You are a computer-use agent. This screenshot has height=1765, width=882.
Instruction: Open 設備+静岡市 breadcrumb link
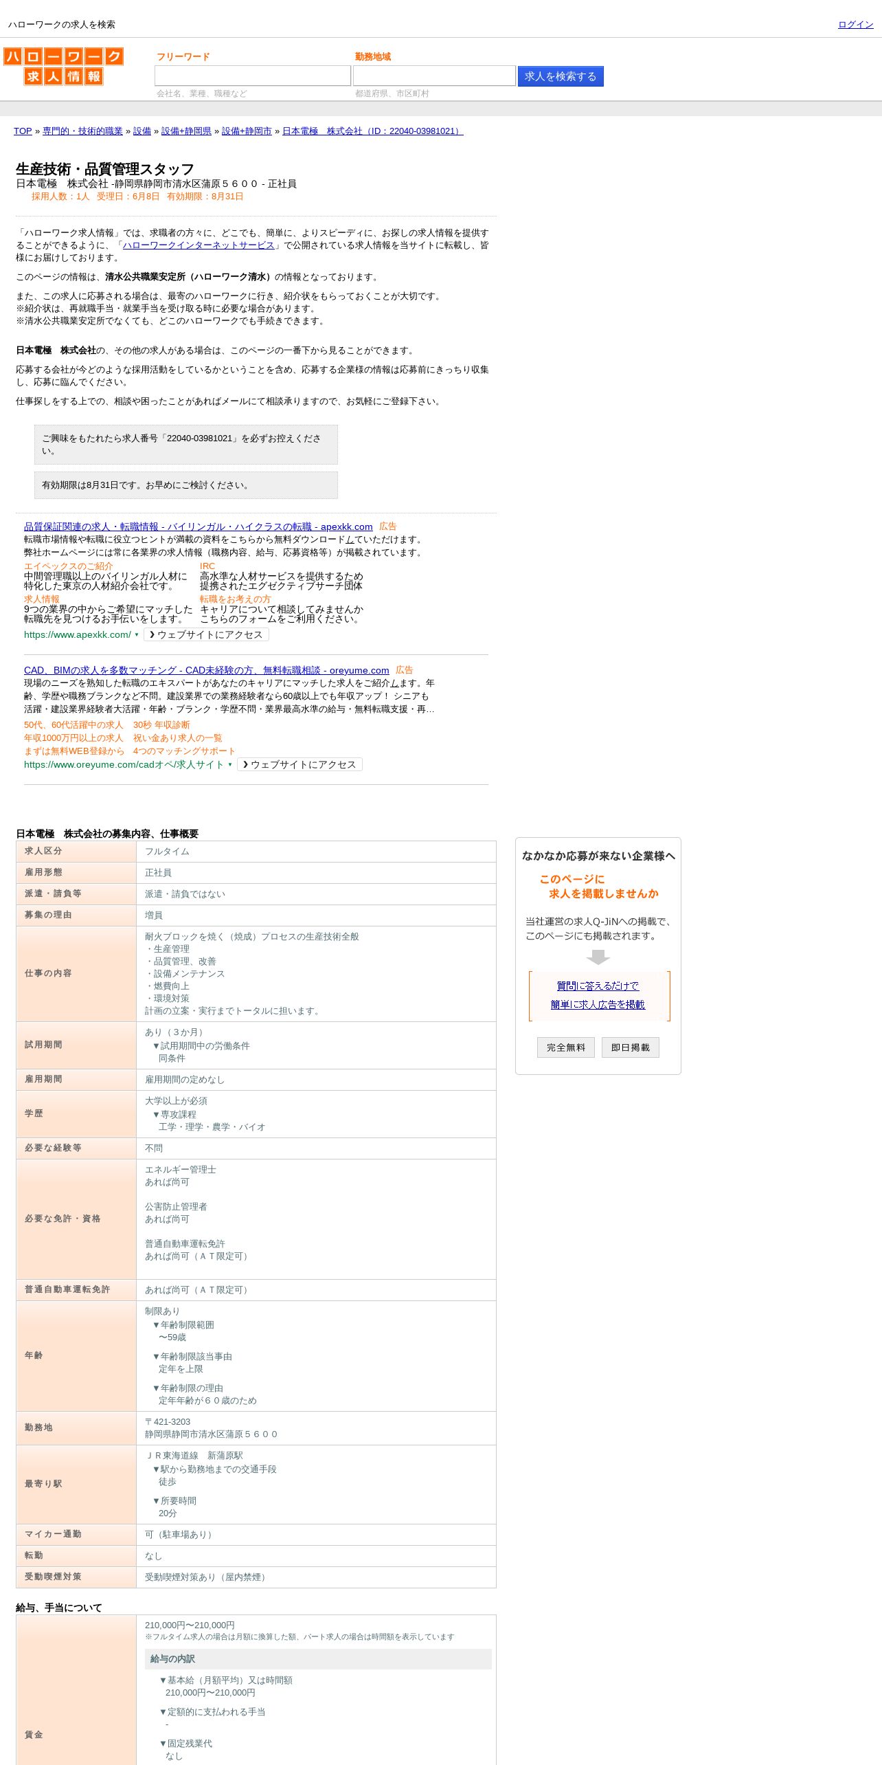click(x=247, y=131)
